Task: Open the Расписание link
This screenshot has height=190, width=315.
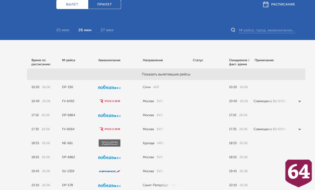Action: (x=283, y=4)
